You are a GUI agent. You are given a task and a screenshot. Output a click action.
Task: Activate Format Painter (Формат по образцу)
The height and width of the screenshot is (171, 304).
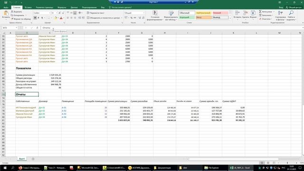click(x=21, y=19)
